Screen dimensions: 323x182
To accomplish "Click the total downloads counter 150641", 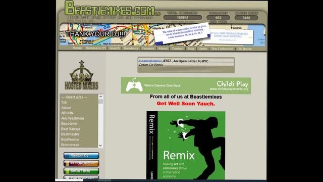I will 183,18.
